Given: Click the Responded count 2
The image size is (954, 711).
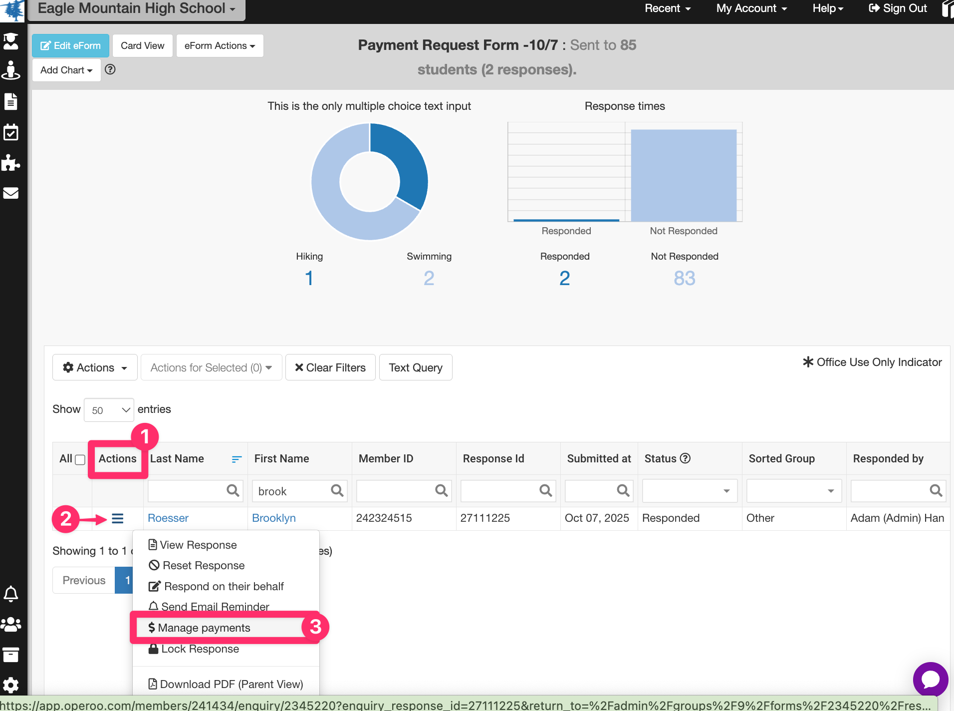Looking at the screenshot, I should click(x=564, y=278).
